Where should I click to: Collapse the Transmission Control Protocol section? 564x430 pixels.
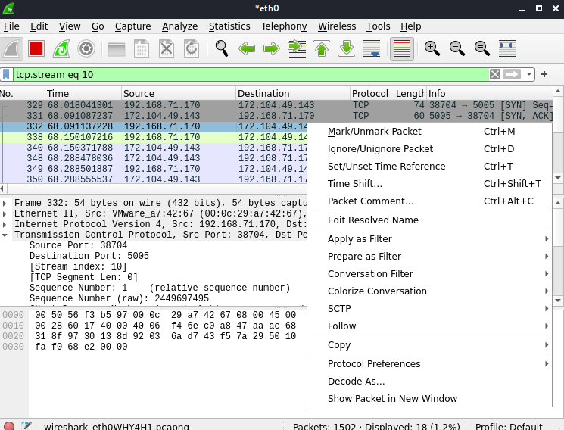pyautogui.click(x=5, y=235)
